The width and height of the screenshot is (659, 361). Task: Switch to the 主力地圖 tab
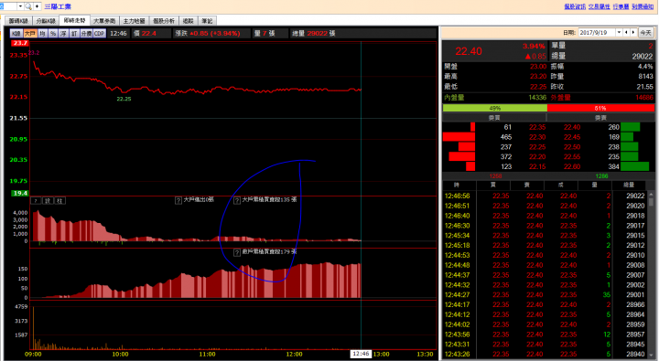[134, 21]
